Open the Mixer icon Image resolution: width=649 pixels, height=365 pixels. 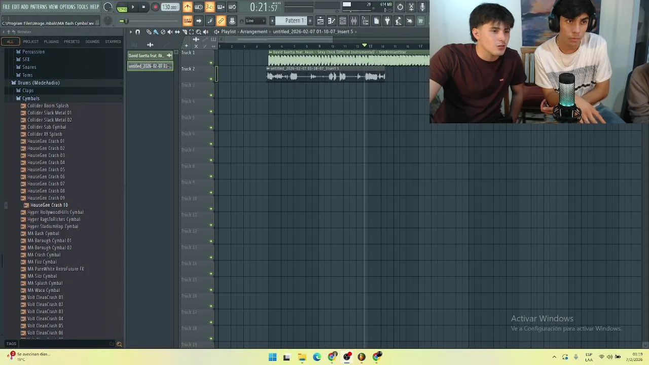pos(354,21)
